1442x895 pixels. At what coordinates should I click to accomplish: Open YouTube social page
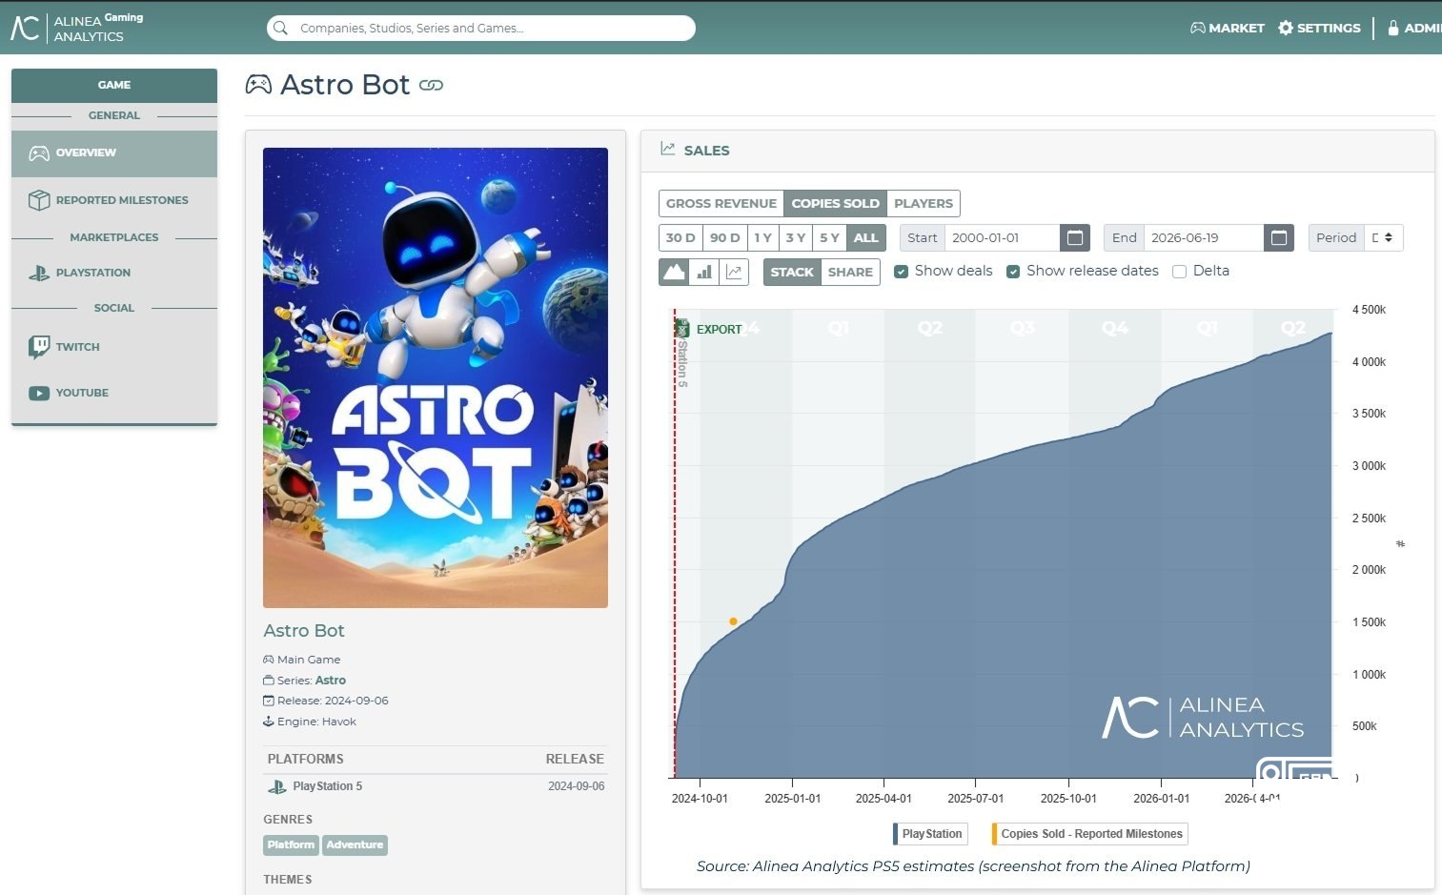(x=114, y=393)
